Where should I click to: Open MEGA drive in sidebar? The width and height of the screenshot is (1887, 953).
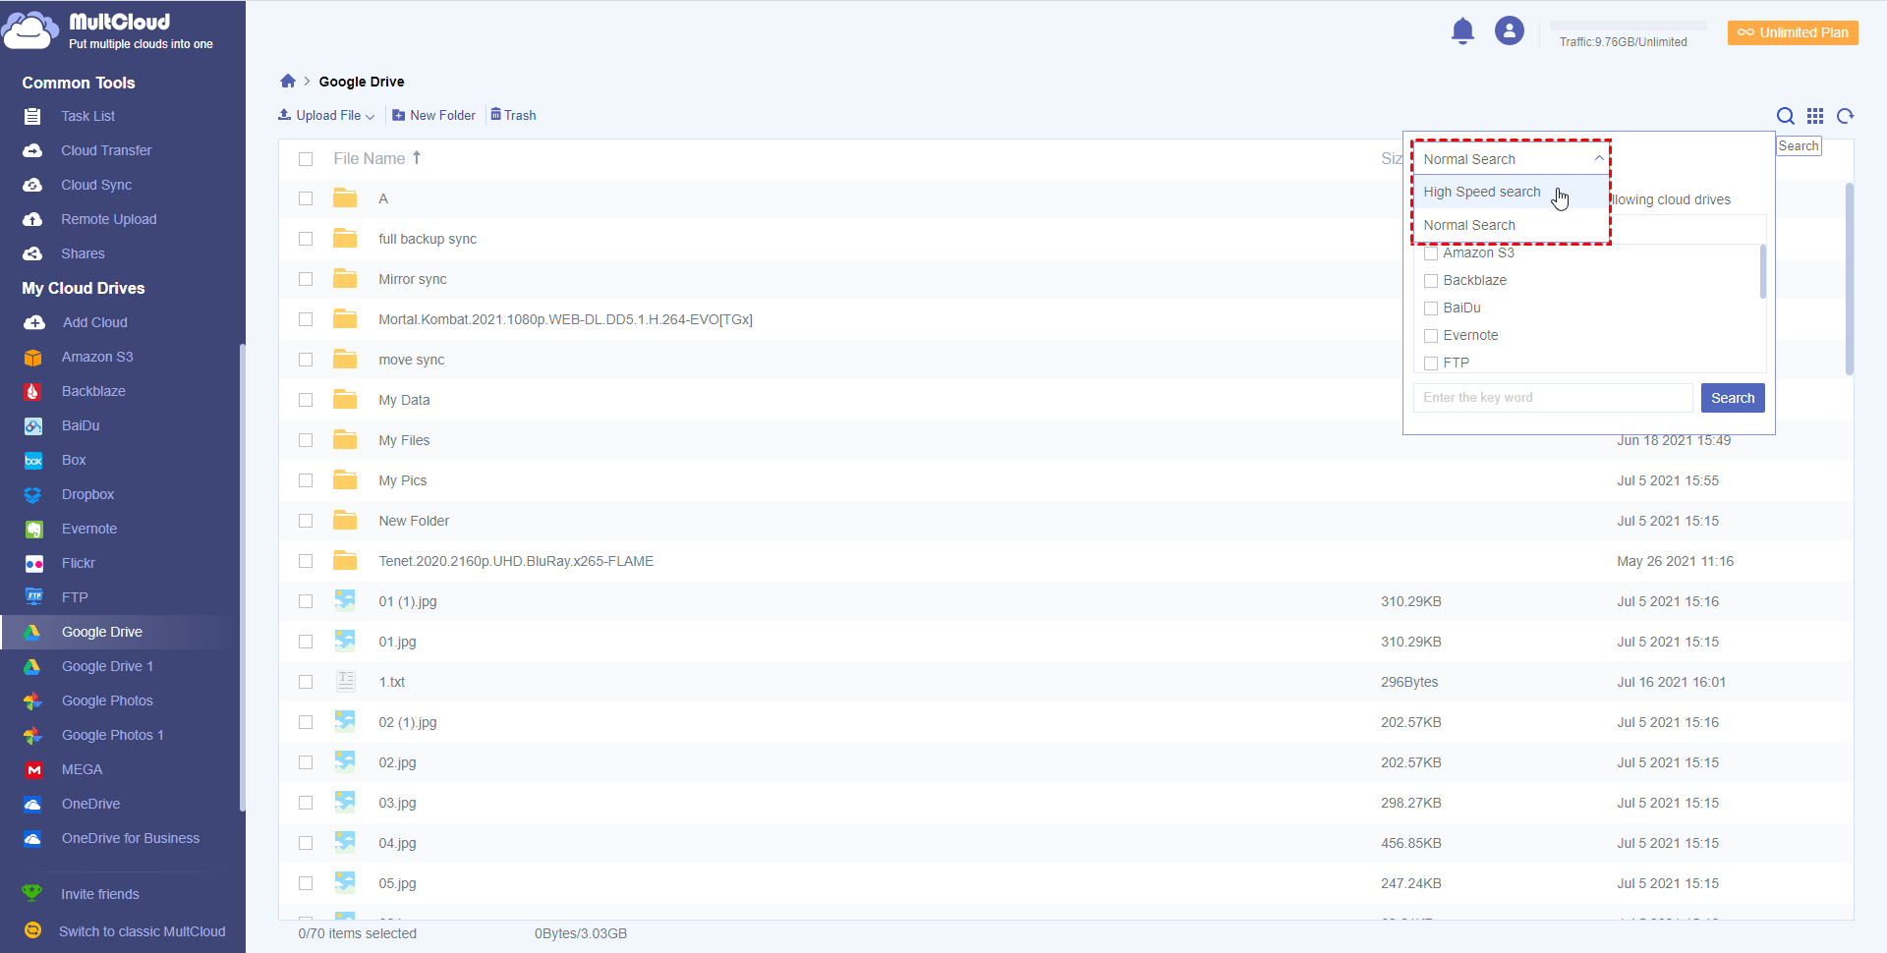click(82, 769)
